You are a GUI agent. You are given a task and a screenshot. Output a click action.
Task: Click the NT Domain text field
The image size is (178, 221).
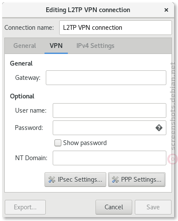(109, 158)
